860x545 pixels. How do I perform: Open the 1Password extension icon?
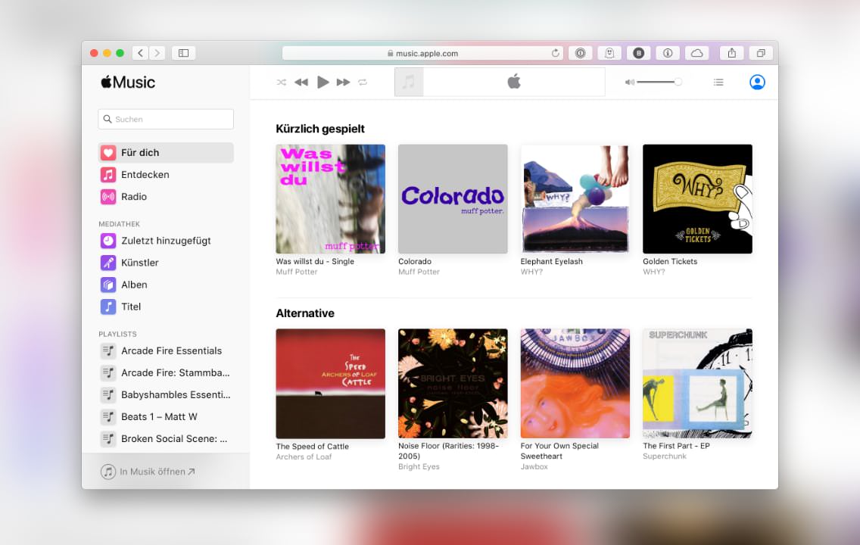tap(581, 53)
